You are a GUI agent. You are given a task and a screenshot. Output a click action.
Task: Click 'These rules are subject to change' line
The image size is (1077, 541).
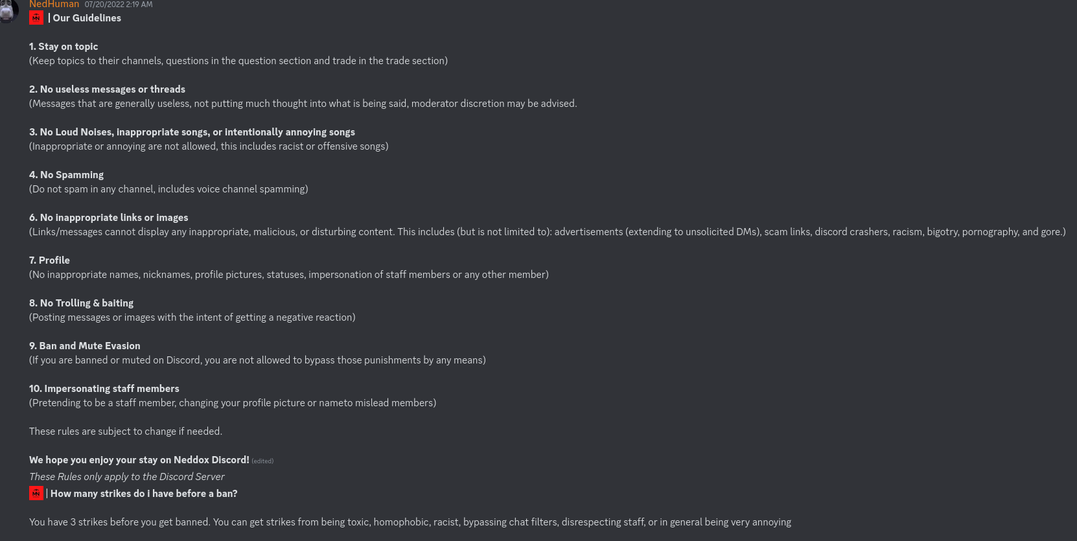pos(126,432)
